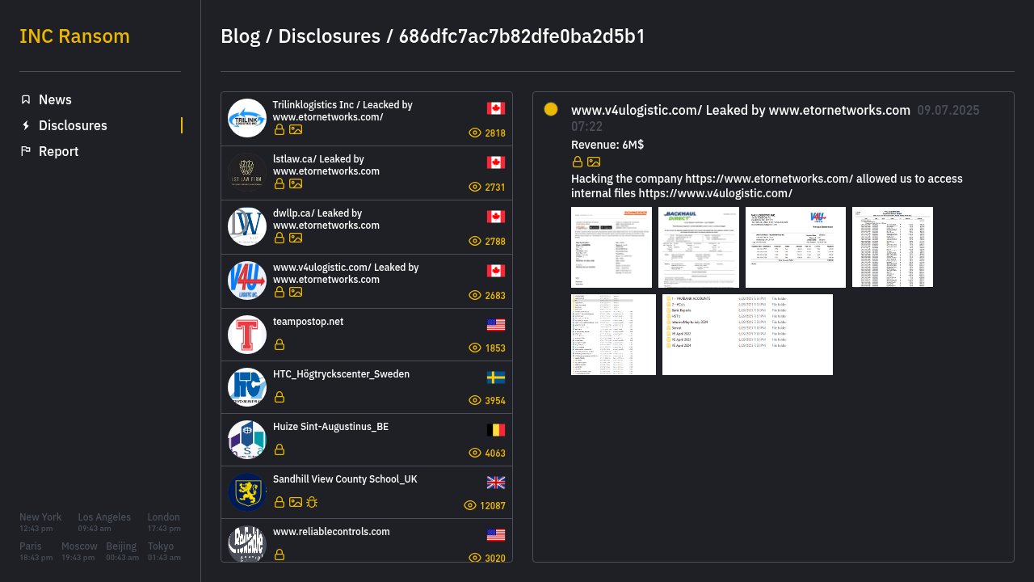Click the Reliable Controls logo avatar
The height and width of the screenshot is (582, 1034).
tap(247, 543)
